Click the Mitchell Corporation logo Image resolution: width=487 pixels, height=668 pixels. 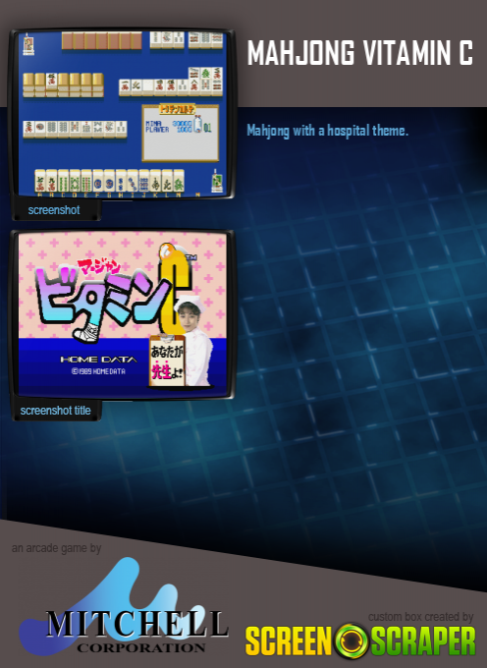click(x=124, y=607)
